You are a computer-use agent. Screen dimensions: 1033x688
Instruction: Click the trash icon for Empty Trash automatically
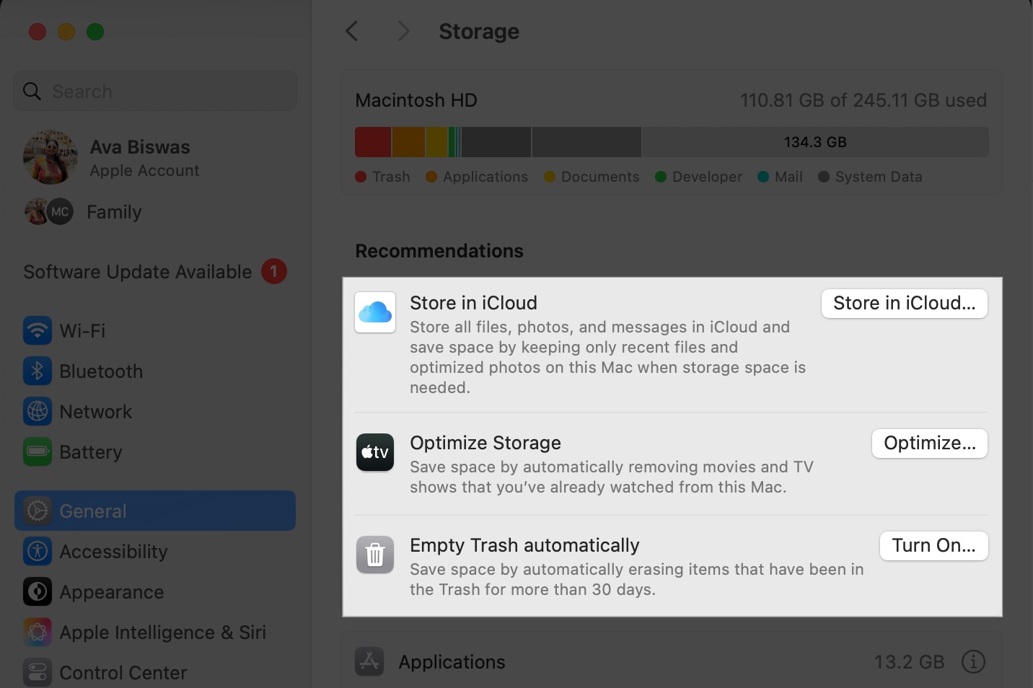[x=375, y=555]
